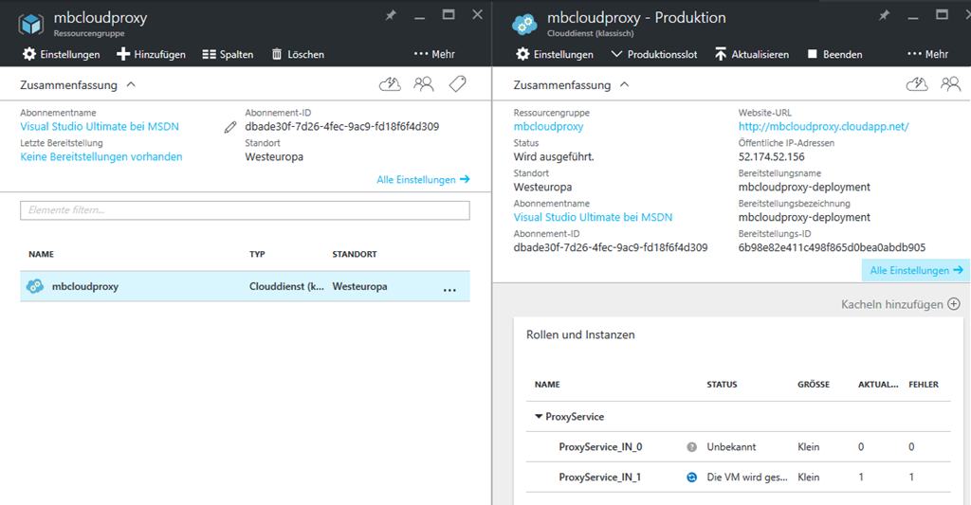Viewport: 971px width, 505px height.
Task: Close the resource group blade
Action: point(478,15)
